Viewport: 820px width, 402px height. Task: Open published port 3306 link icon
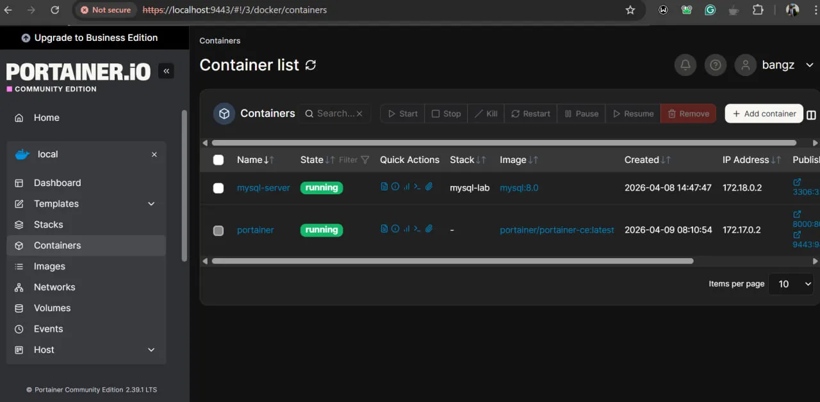pos(798,182)
